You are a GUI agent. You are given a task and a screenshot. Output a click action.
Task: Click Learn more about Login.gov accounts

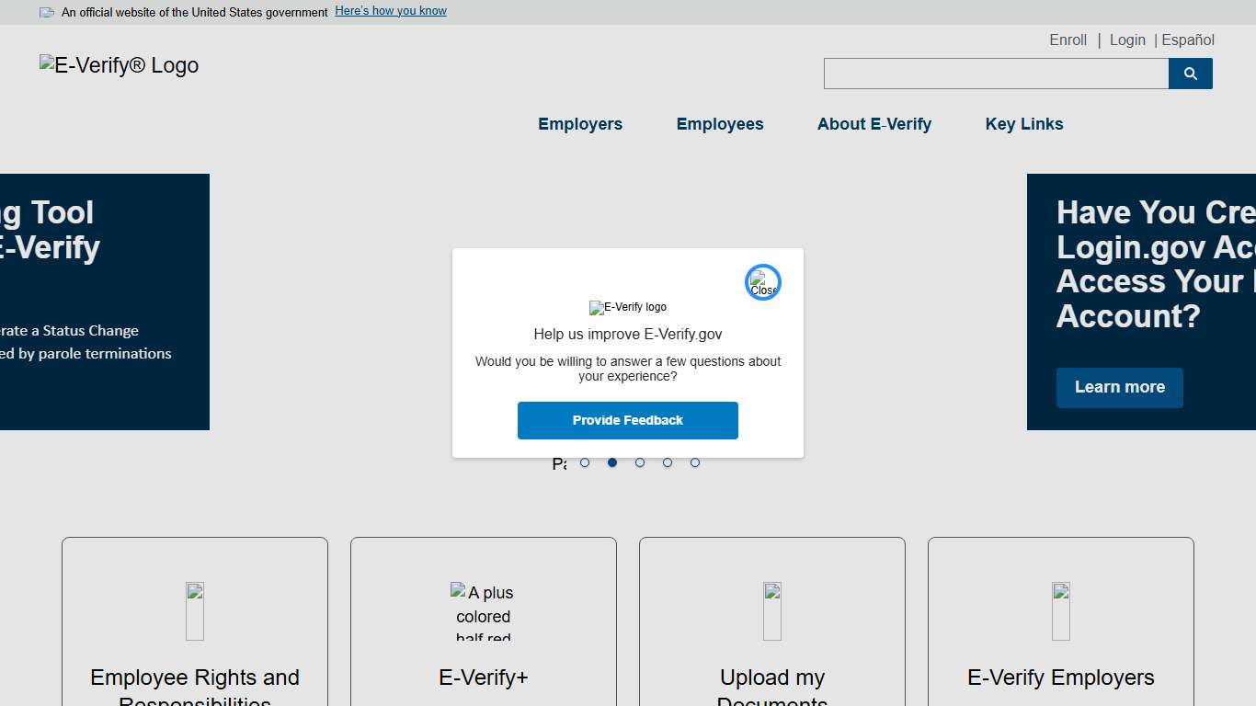click(x=1119, y=387)
